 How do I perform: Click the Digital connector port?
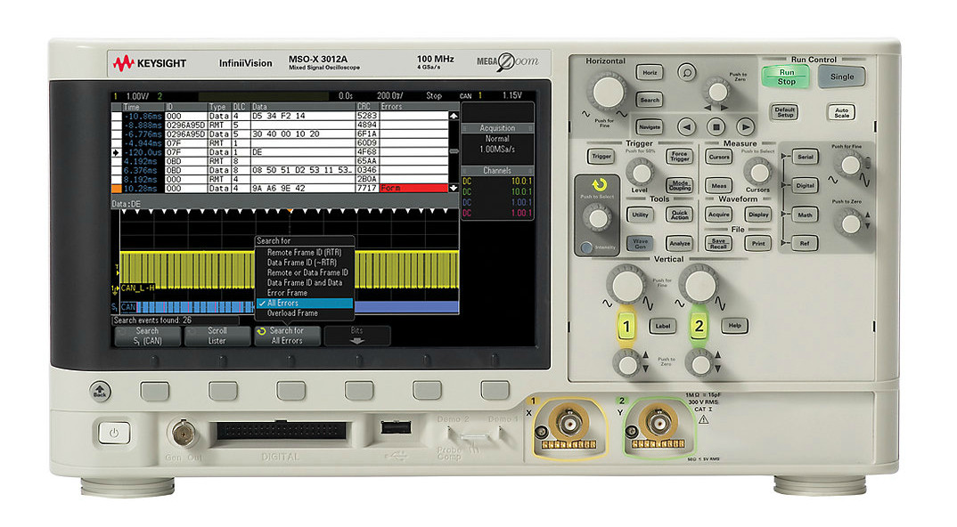point(281,431)
